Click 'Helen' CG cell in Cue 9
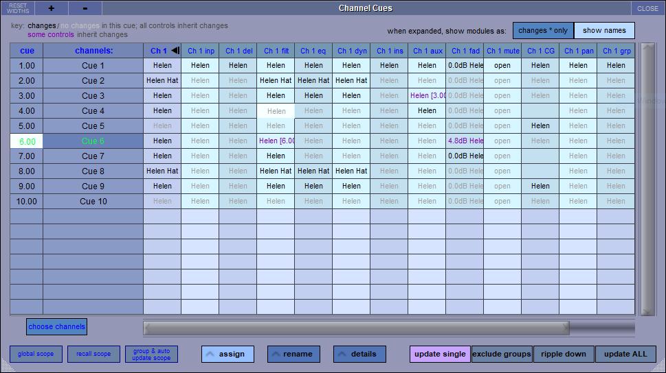The image size is (666, 373). pyautogui.click(x=541, y=186)
